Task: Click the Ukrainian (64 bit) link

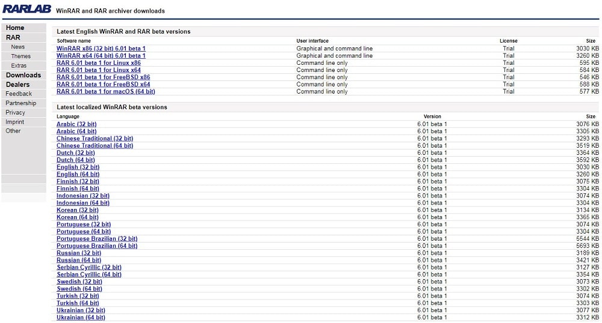Action: pyautogui.click(x=81, y=317)
